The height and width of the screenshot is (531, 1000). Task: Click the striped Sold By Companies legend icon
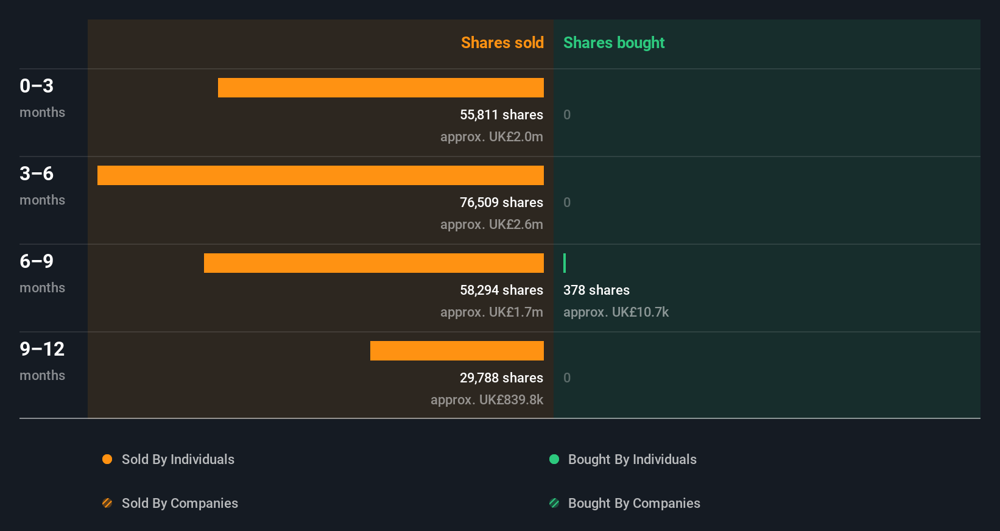click(x=107, y=503)
